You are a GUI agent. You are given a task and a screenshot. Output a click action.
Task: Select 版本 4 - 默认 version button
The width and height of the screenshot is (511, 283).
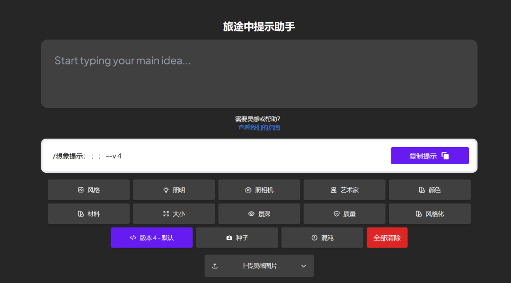pos(151,238)
